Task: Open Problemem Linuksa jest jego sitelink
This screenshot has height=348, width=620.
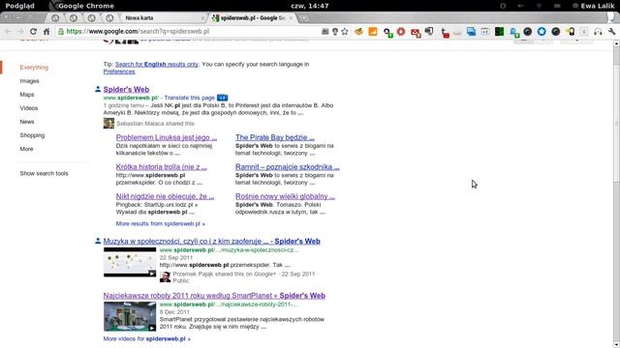Action: click(167, 137)
